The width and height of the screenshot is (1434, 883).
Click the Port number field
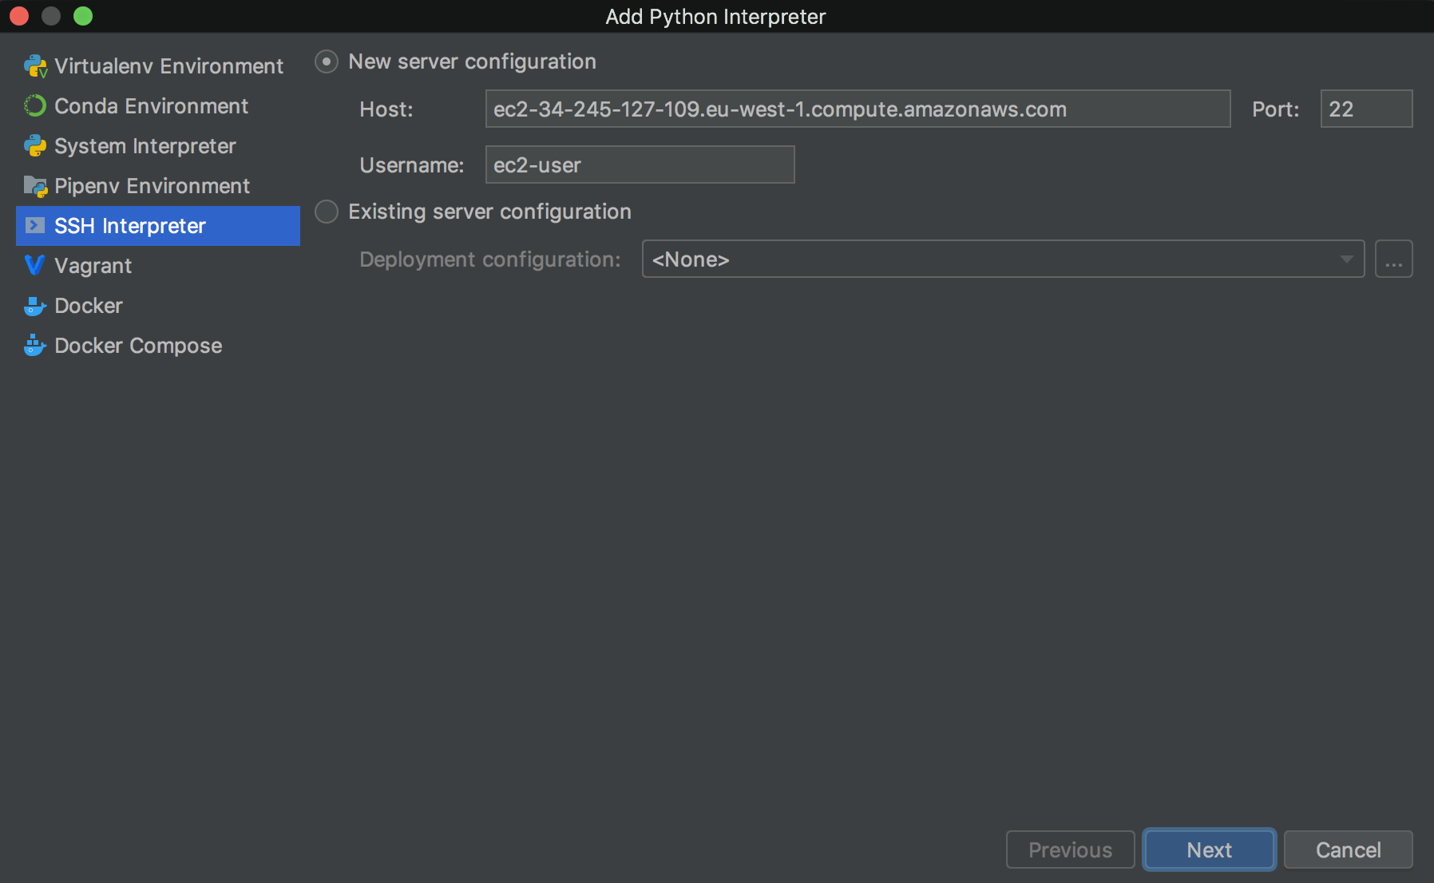coord(1365,109)
